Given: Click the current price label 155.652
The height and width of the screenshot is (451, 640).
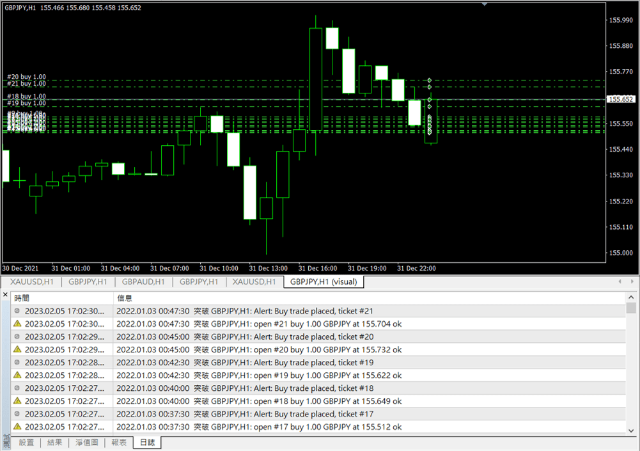Looking at the screenshot, I should pyautogui.click(x=620, y=99).
